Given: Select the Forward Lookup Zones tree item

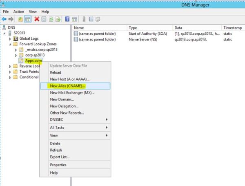Looking at the screenshot, I should pyautogui.click(x=38, y=44).
